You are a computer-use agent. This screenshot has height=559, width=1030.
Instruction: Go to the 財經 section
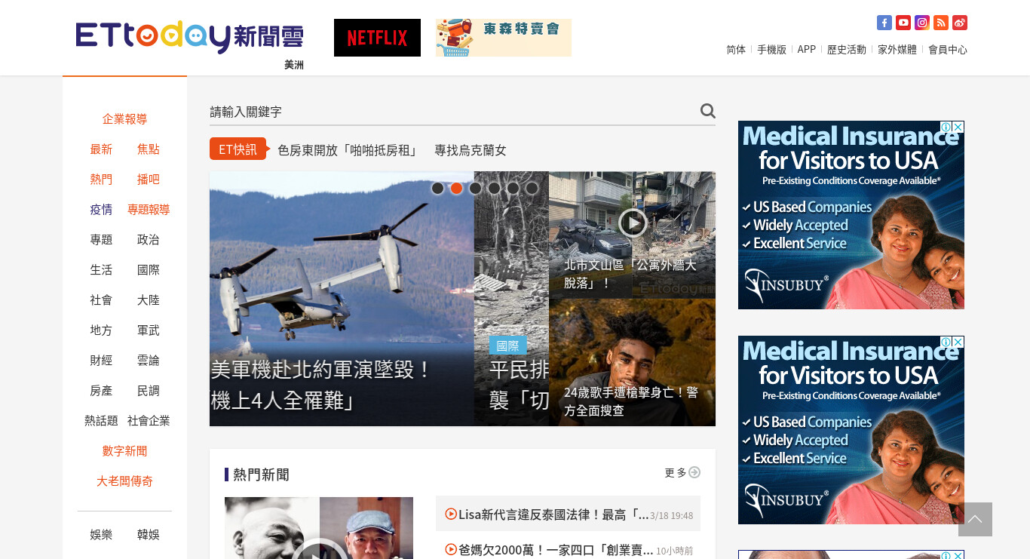point(101,360)
